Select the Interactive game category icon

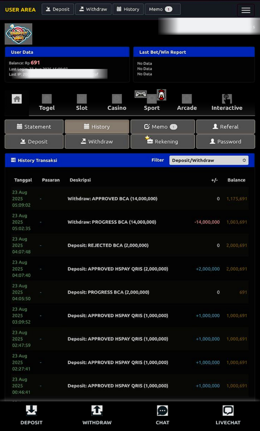pyautogui.click(x=227, y=99)
